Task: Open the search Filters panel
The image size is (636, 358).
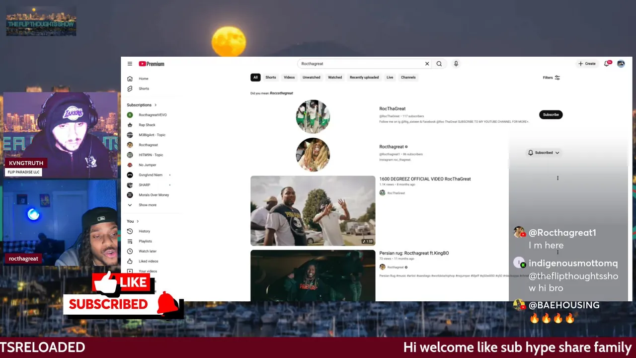Action: [x=552, y=78]
